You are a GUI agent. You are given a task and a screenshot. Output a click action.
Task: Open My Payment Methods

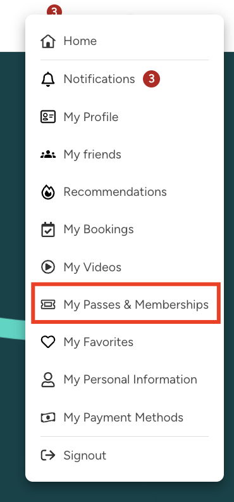tap(125, 418)
